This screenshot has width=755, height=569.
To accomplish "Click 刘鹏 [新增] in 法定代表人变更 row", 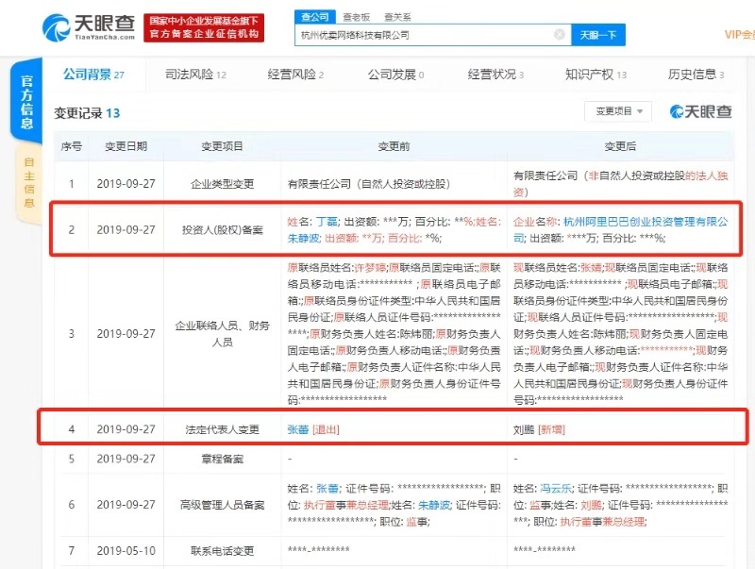I will tap(539, 429).
